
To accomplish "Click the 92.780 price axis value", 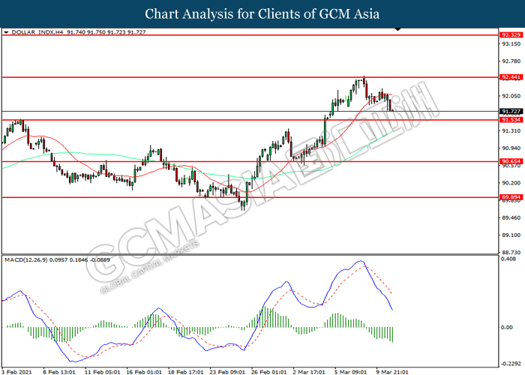I will pyautogui.click(x=511, y=61).
